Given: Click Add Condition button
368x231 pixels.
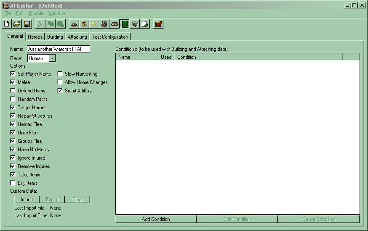Looking at the screenshot, I should pyautogui.click(x=156, y=219).
